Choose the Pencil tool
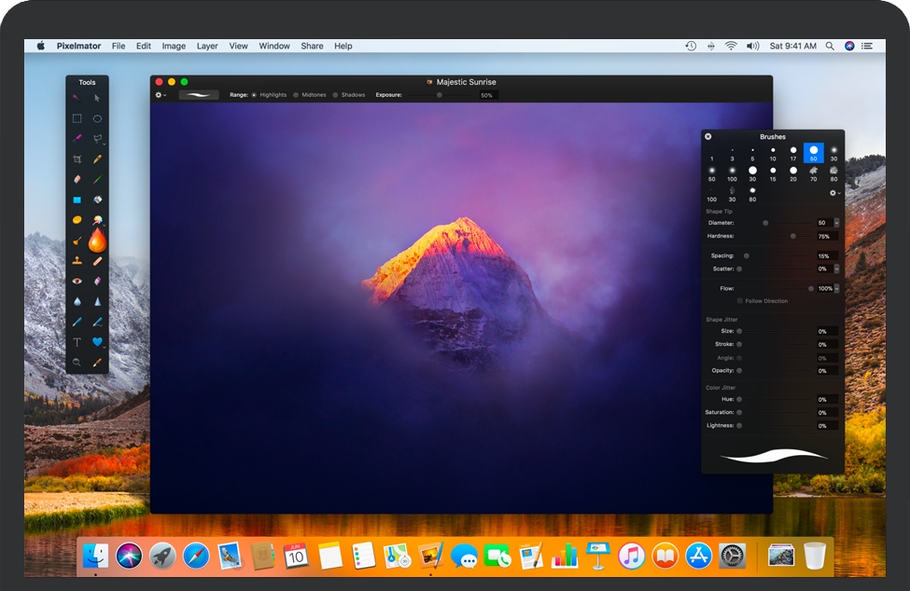The image size is (910, 591). pos(97,159)
